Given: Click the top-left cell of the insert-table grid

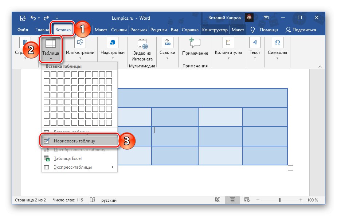Looking at the screenshot, I should pyautogui.click(x=47, y=74).
